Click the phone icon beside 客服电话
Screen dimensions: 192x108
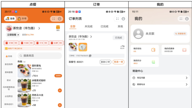(x=134, y=84)
